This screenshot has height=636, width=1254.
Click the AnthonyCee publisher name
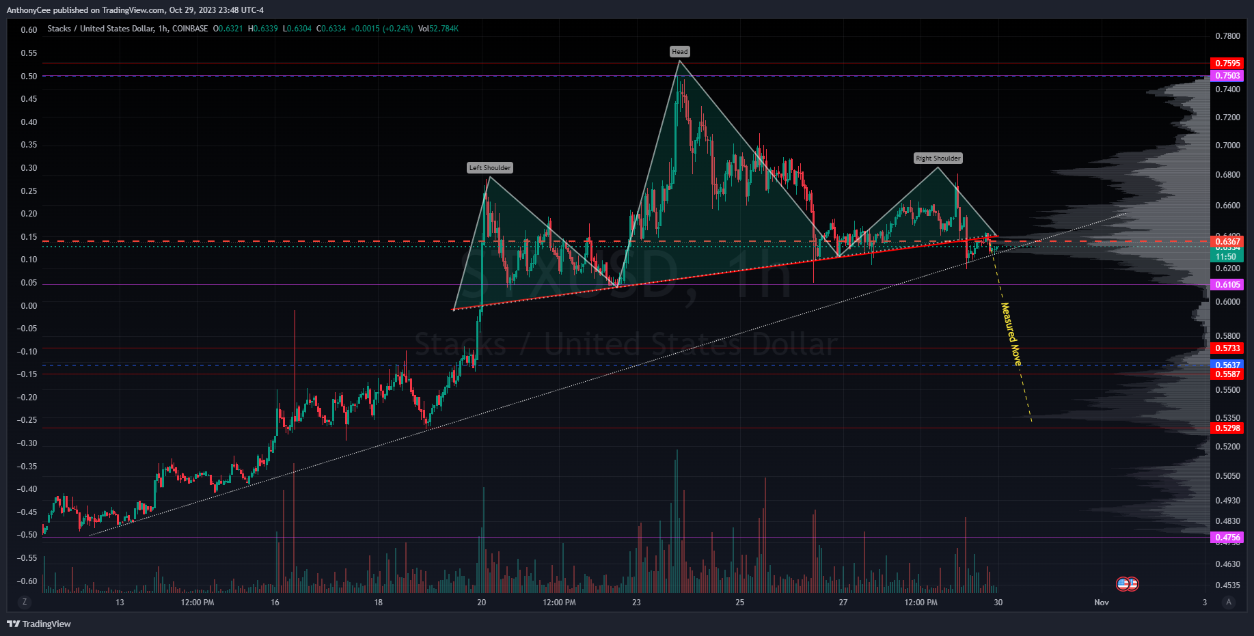[27, 10]
